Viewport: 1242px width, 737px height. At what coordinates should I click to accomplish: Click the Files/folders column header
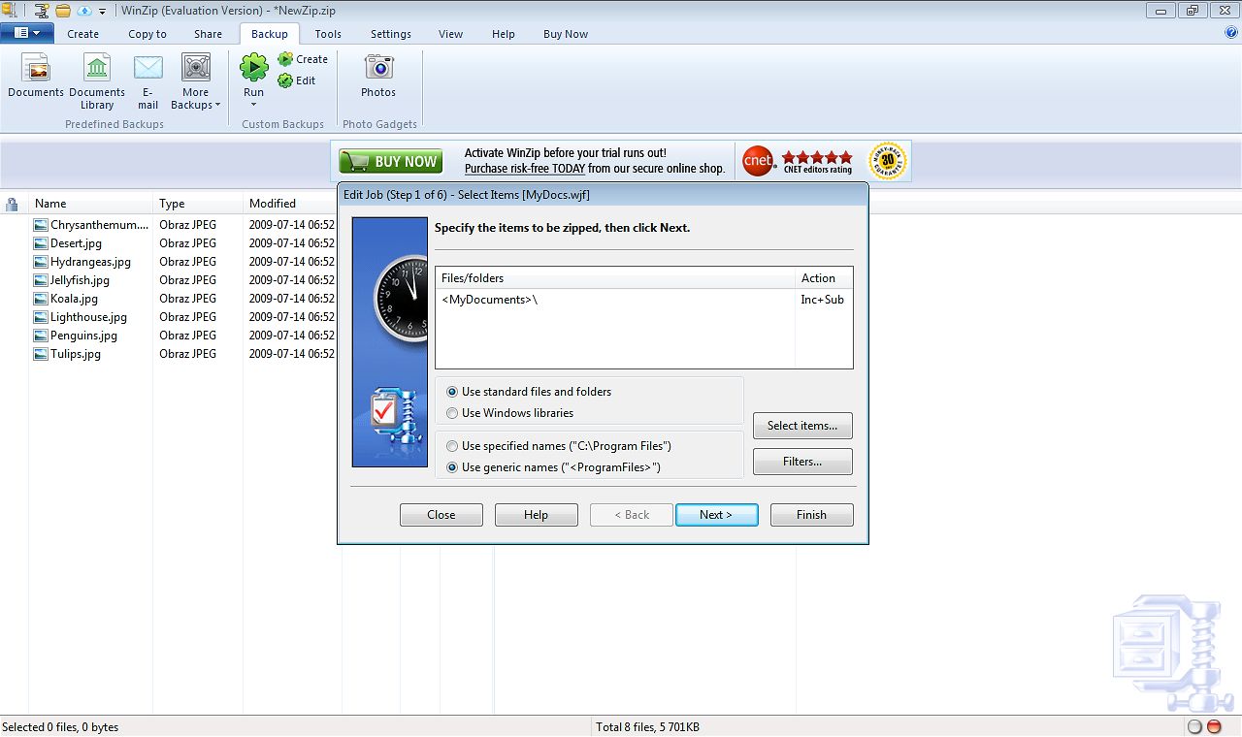[x=615, y=278]
